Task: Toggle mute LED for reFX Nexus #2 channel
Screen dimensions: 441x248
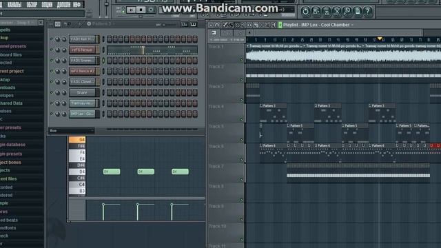Action: [52, 71]
